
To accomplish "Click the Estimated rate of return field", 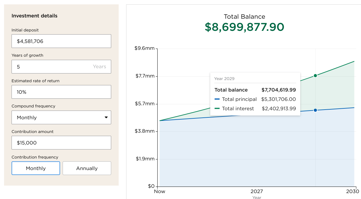I will click(61, 92).
